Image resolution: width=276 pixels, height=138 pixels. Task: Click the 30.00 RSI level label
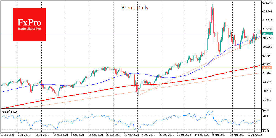pyautogui.click(x=266, y=129)
